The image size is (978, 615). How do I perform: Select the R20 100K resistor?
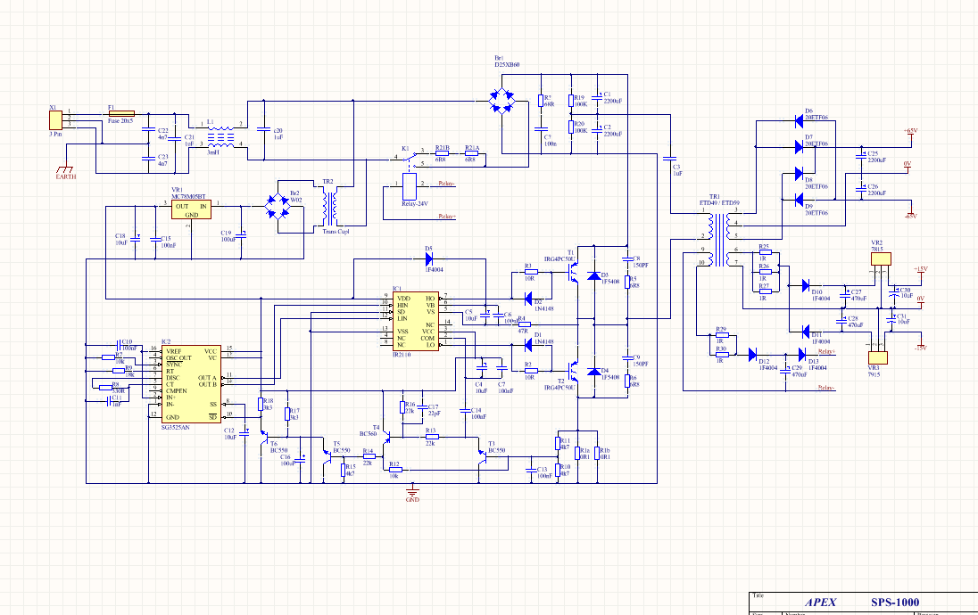tap(570, 127)
